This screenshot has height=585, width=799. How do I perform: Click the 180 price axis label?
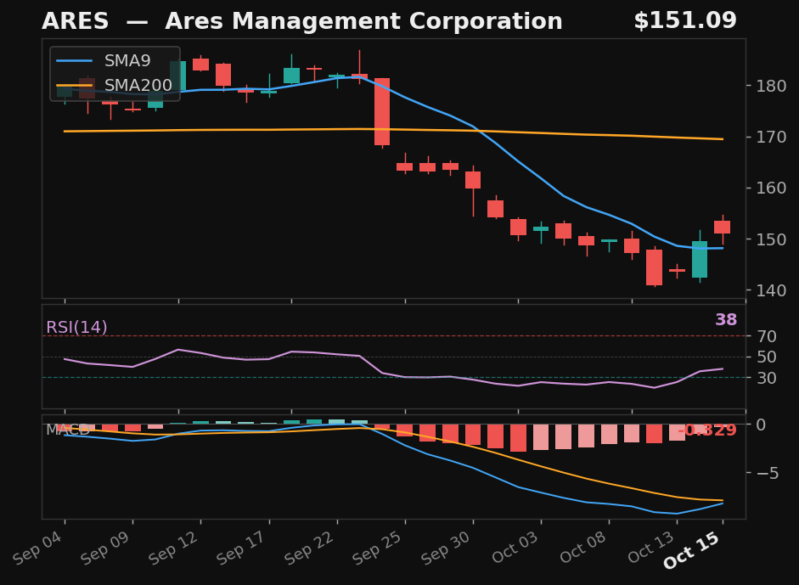[x=770, y=86]
